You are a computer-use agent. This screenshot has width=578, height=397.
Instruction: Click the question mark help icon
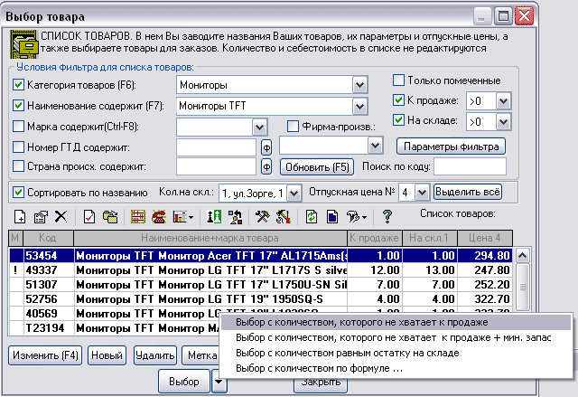[387, 216]
